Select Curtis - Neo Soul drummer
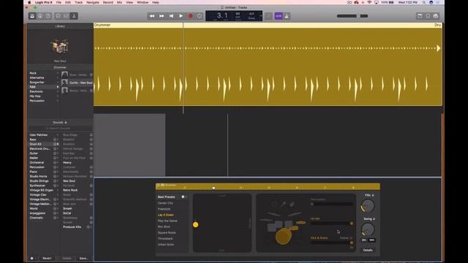This screenshot has width=468, height=263. pyautogui.click(x=77, y=83)
